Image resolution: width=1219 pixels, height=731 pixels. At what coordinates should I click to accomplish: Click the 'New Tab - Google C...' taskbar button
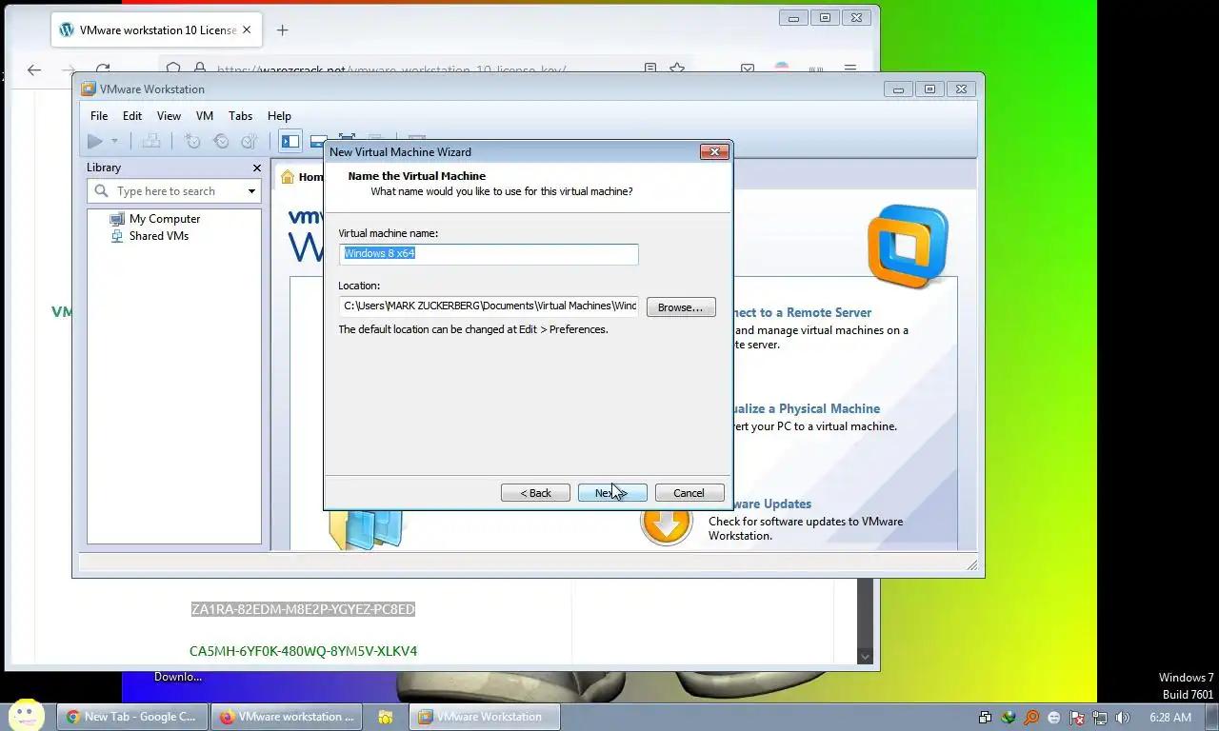[x=131, y=717]
